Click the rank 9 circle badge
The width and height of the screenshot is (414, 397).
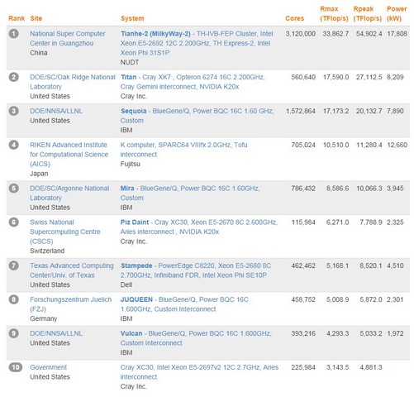pyautogui.click(x=13, y=333)
